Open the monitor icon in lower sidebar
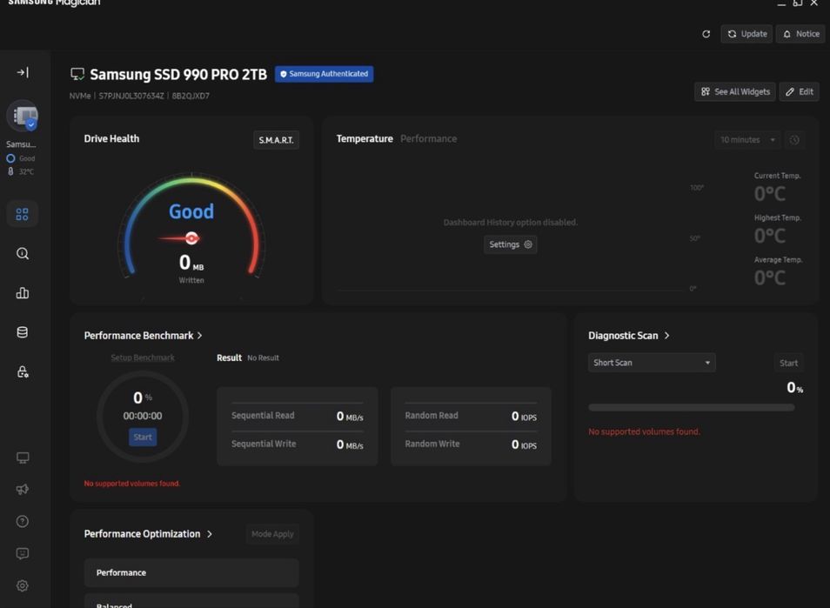 23,458
